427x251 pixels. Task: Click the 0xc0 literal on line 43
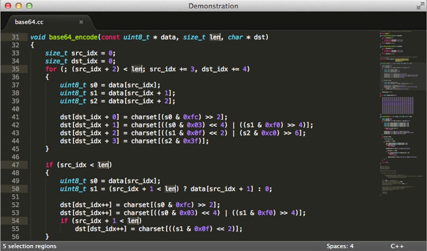(x=269, y=133)
